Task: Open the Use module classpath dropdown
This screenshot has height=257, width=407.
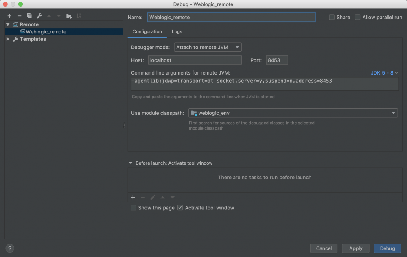Action: pyautogui.click(x=293, y=113)
